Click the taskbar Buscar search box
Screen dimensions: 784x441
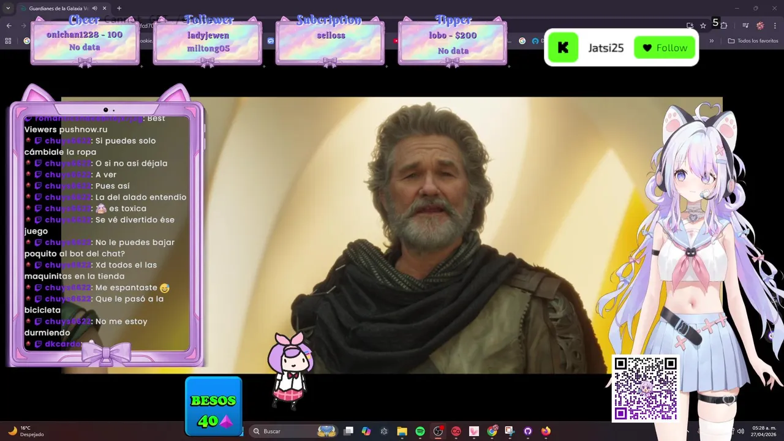coord(294,431)
